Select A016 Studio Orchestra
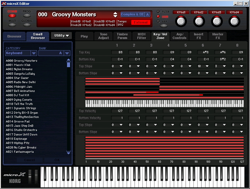This screenshot has width=250, height=189. [21, 130]
